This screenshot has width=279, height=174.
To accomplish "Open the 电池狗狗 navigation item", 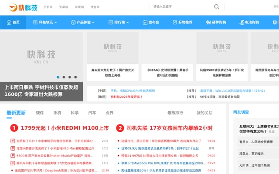I will pos(249,22).
